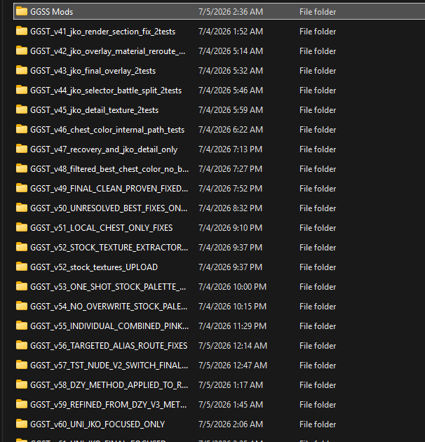Select folder name GGST_v52_stock_textures_UPLOAD
The height and width of the screenshot is (442, 425).
pyautogui.click(x=94, y=267)
